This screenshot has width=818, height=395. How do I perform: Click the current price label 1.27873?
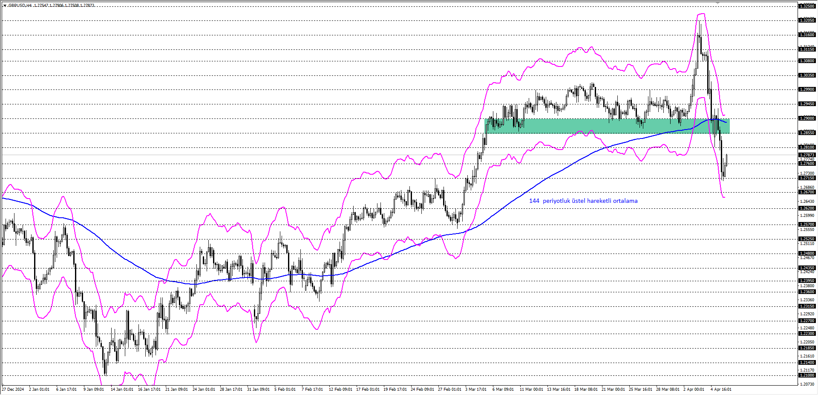(x=807, y=155)
